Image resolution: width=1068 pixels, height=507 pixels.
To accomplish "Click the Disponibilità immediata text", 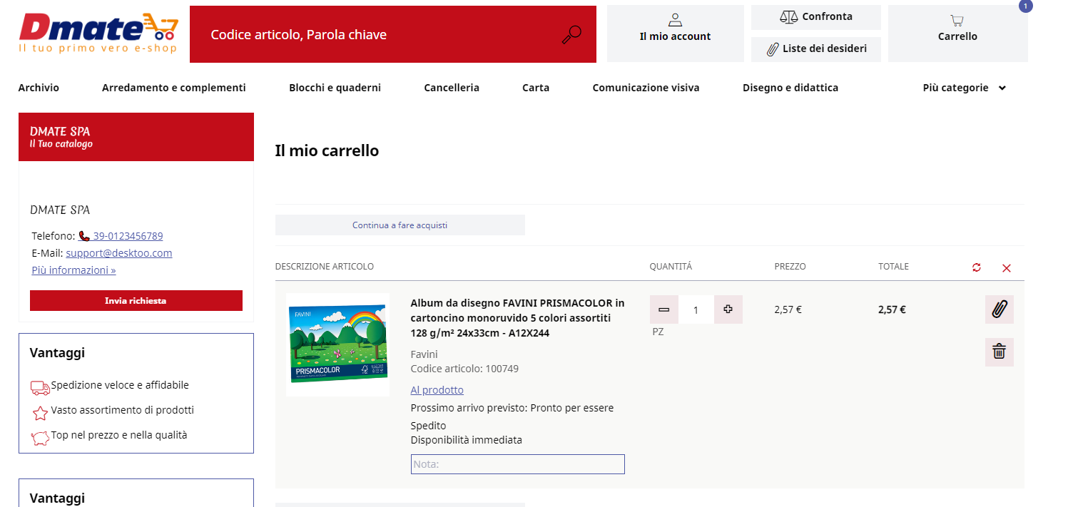I will (467, 440).
